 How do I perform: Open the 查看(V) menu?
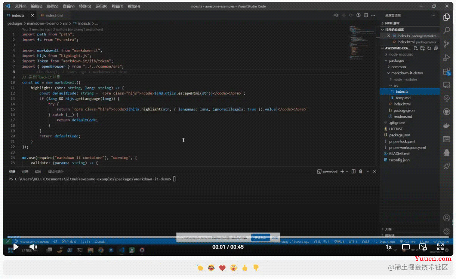68,6
